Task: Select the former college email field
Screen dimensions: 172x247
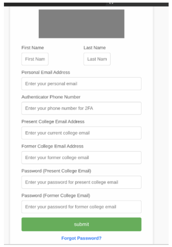Action: 81,158
